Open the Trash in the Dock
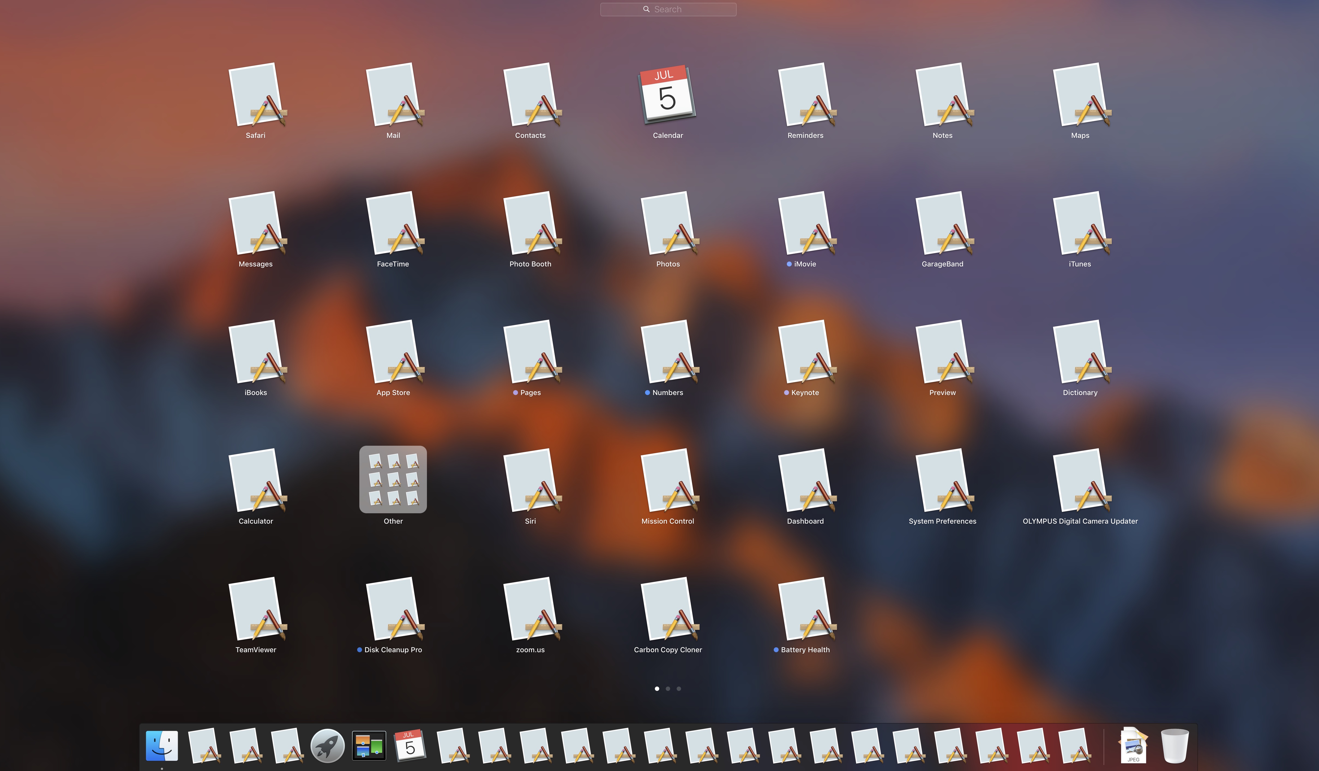 (1175, 746)
